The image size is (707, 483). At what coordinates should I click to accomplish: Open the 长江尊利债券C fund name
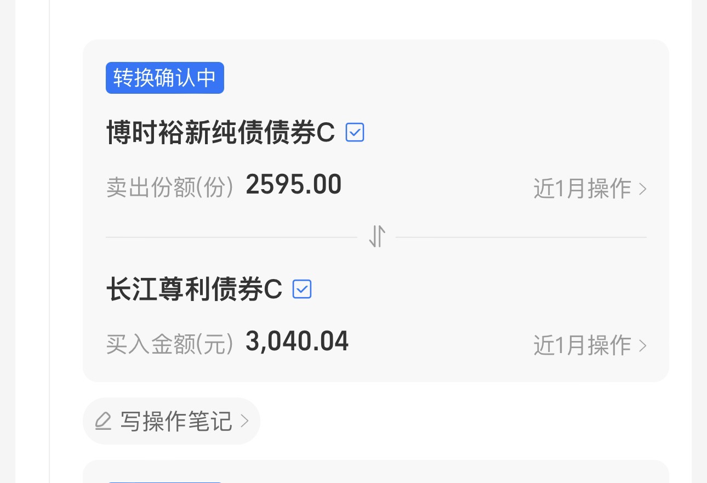coord(194,289)
